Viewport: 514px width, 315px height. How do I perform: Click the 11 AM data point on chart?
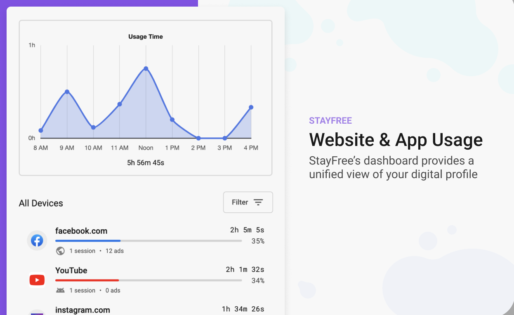click(120, 104)
